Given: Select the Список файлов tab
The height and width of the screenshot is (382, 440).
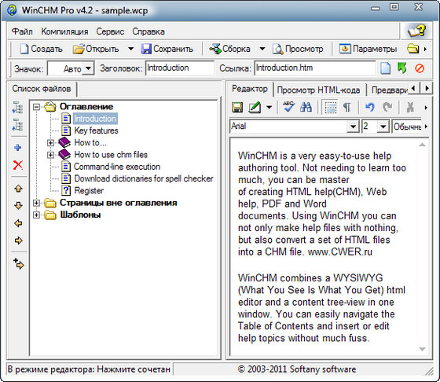Looking at the screenshot, I should pyautogui.click(x=42, y=89).
